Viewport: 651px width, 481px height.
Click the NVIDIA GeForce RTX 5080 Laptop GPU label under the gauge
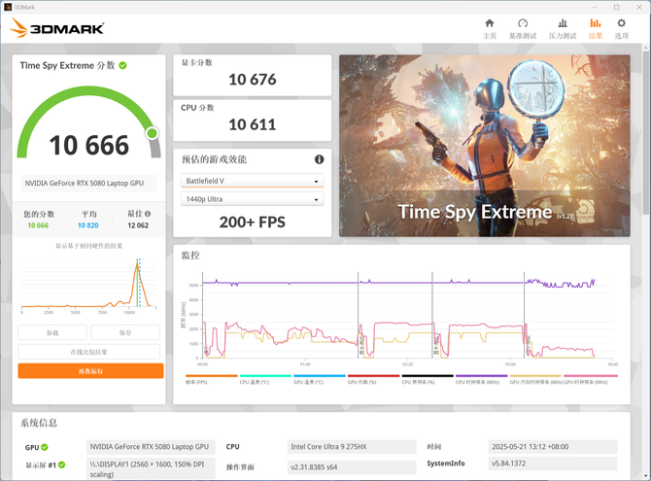click(88, 184)
